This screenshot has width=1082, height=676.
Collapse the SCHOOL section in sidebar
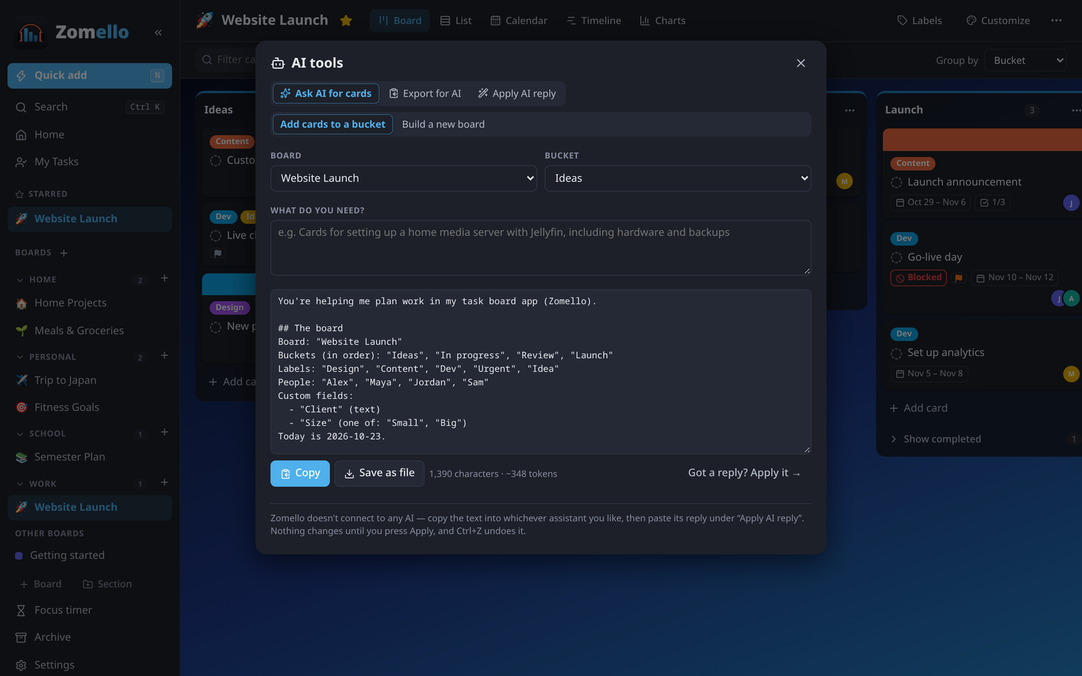[20, 434]
